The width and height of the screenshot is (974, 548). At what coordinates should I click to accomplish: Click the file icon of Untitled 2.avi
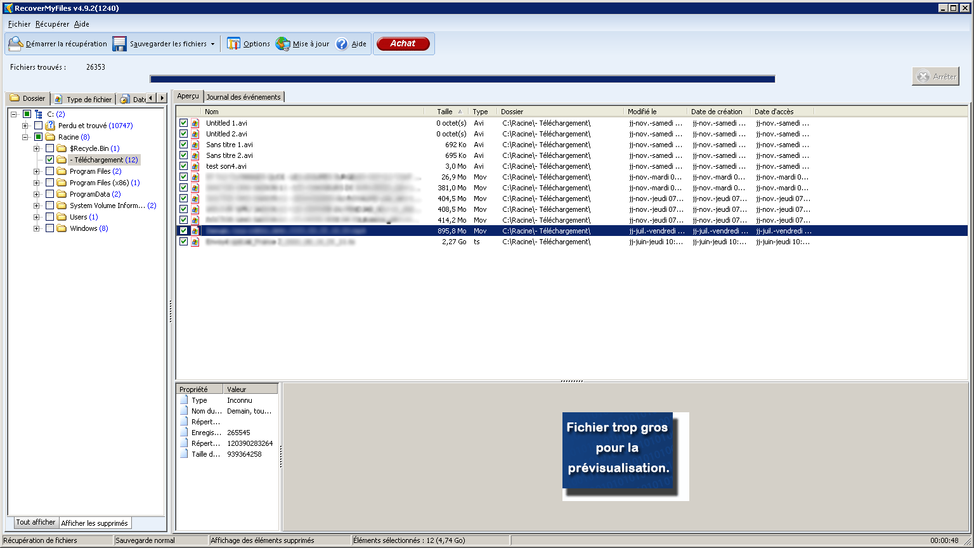pyautogui.click(x=195, y=134)
